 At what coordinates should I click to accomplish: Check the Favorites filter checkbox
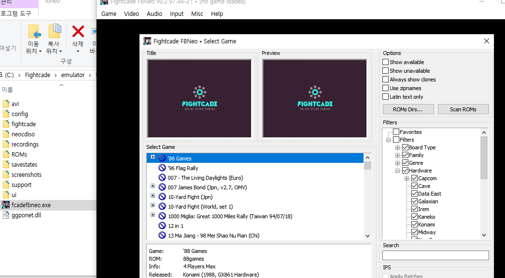(x=396, y=132)
